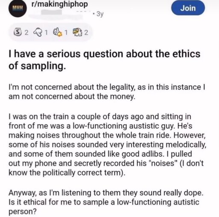Click the Join button for r/makinghiphop

188,8
